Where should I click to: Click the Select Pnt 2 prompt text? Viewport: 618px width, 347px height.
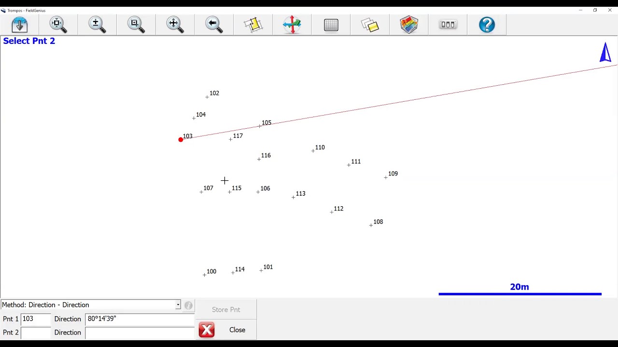click(x=29, y=41)
